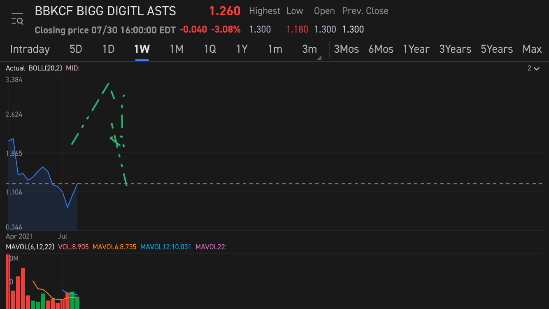Viewport: 549px width, 309px height.
Task: Click the VOL:8.905 value
Action: (x=73, y=247)
